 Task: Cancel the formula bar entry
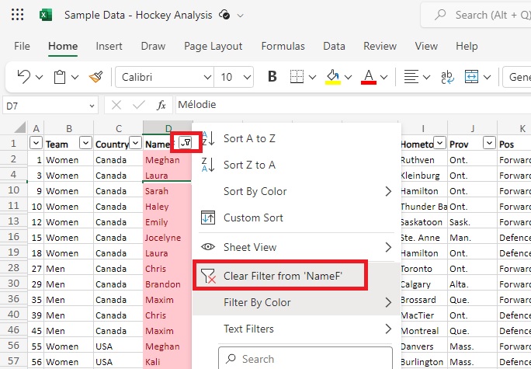(x=116, y=105)
